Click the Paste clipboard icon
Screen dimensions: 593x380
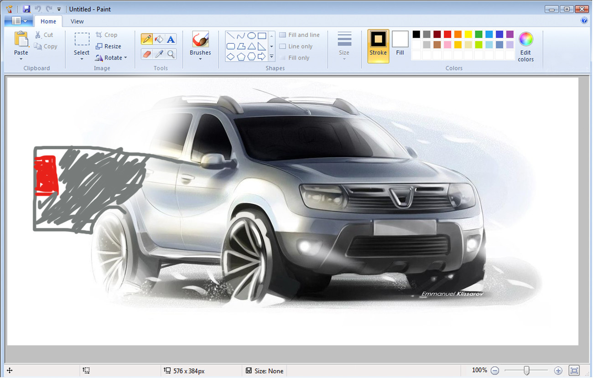[21, 39]
